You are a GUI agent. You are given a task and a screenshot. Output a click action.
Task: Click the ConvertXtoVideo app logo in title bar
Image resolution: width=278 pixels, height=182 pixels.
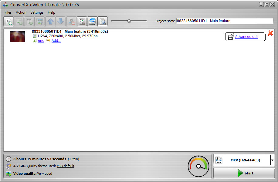point(5,5)
